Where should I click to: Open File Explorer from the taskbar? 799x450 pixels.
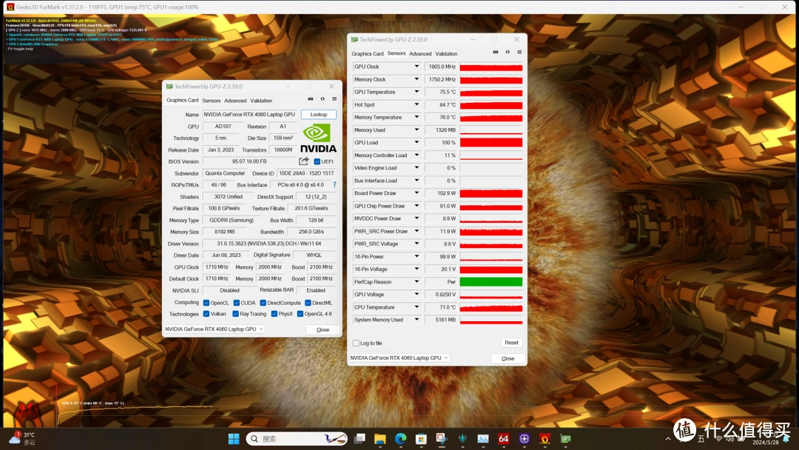pyautogui.click(x=380, y=439)
